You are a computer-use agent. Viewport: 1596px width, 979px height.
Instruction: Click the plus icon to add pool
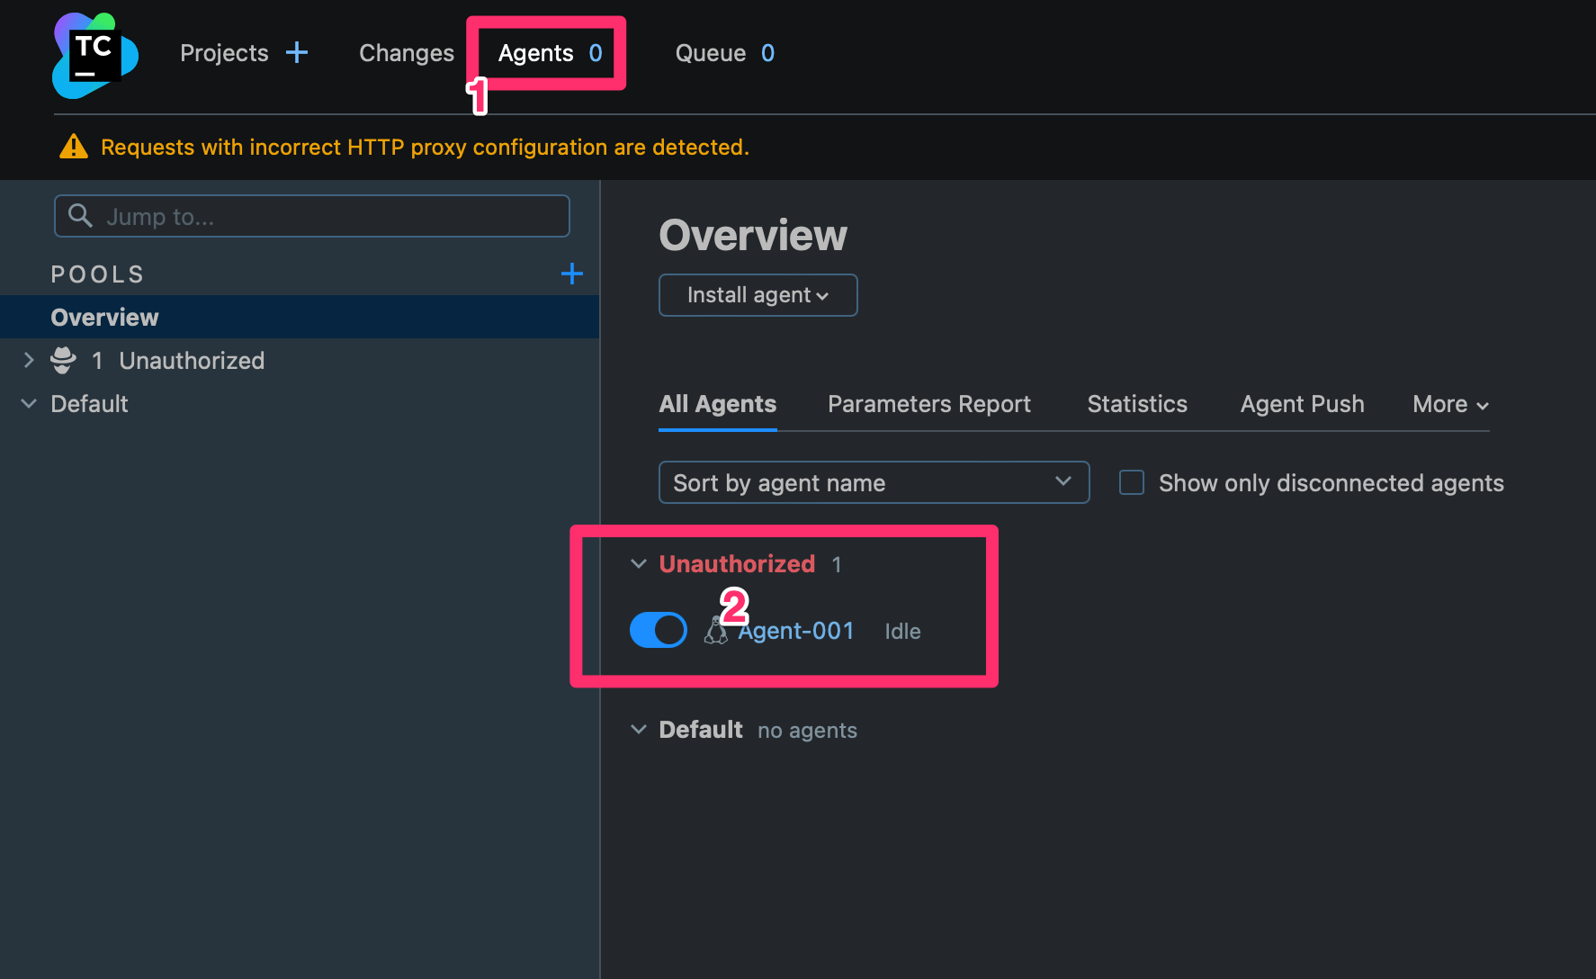572,274
